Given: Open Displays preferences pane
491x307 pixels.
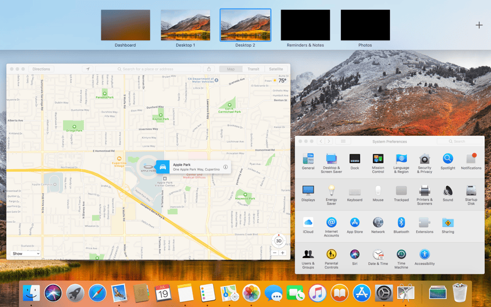Looking at the screenshot, I should coord(308,193).
